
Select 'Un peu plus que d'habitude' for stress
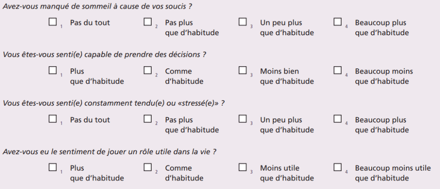pyautogui.click(x=243, y=119)
